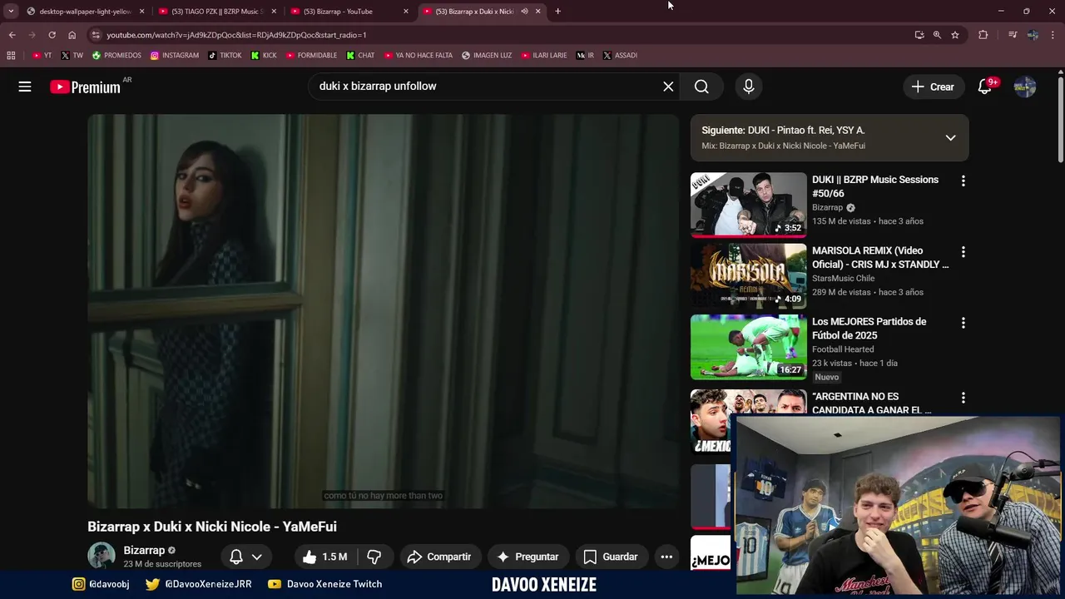Open the TIKTOK bookmark

pyautogui.click(x=225, y=56)
